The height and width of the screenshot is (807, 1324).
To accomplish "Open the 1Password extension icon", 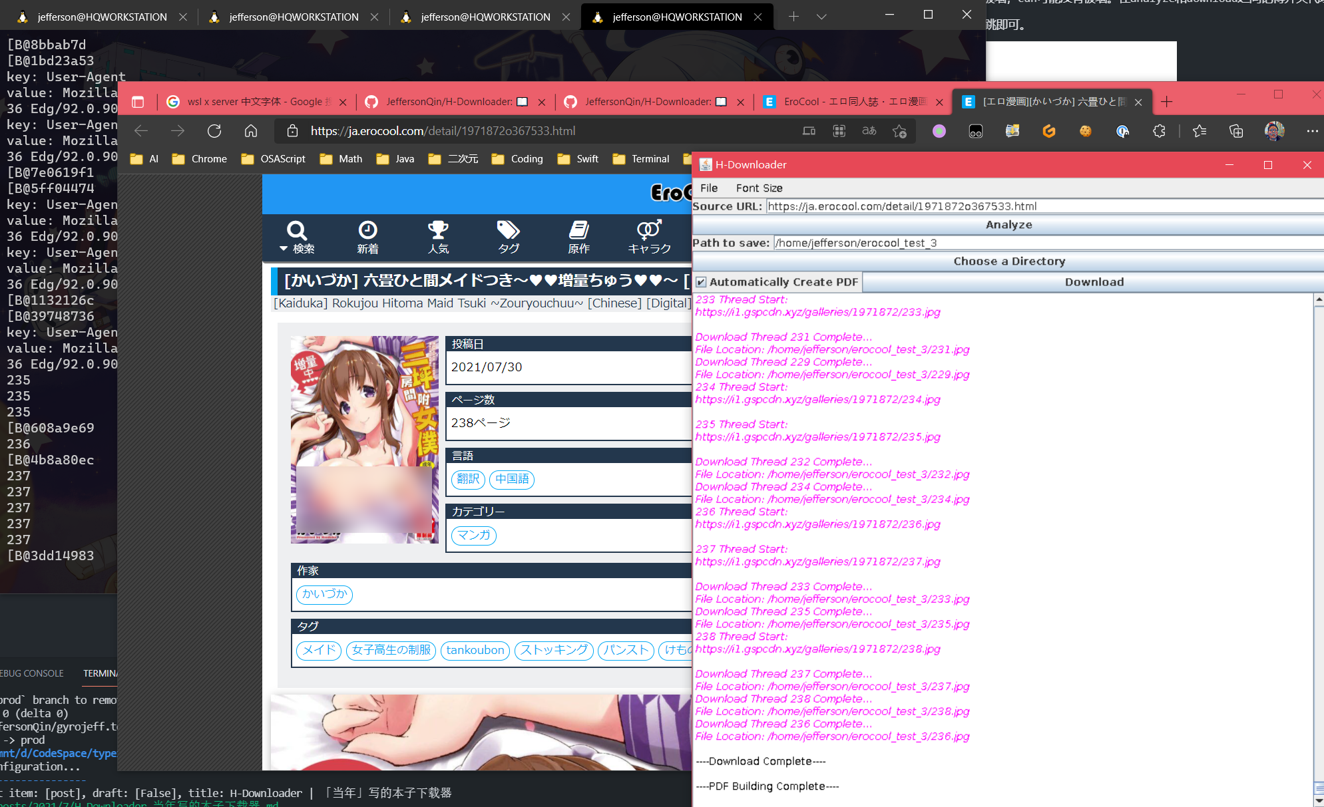I will coord(1122,131).
